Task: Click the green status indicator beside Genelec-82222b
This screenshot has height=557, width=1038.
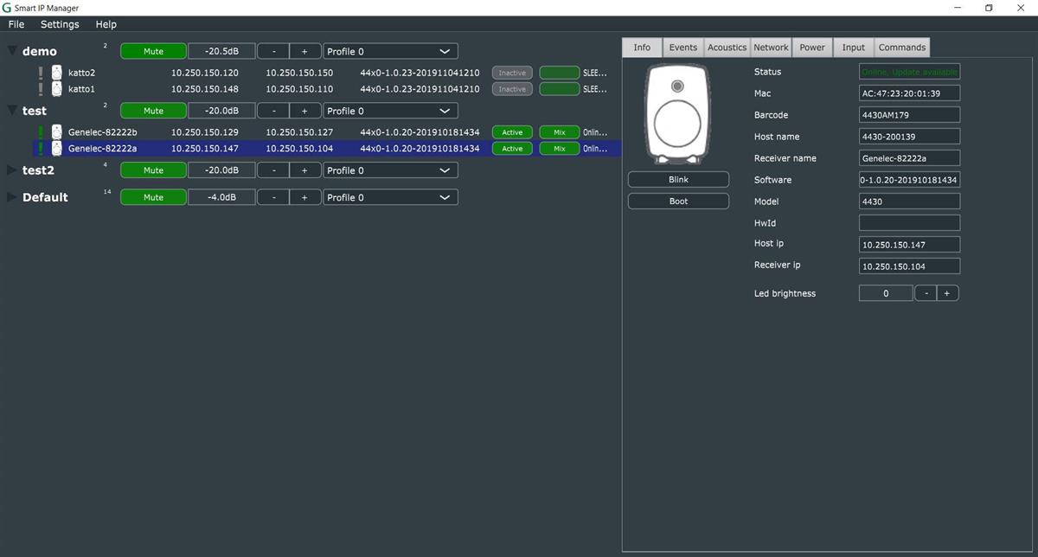Action: tap(41, 132)
